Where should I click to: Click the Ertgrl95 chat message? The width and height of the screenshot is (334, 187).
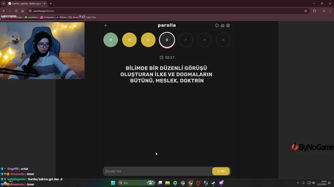coord(14,169)
